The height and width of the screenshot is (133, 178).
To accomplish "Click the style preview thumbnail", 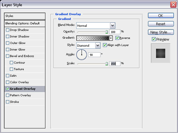I will point(161,53).
